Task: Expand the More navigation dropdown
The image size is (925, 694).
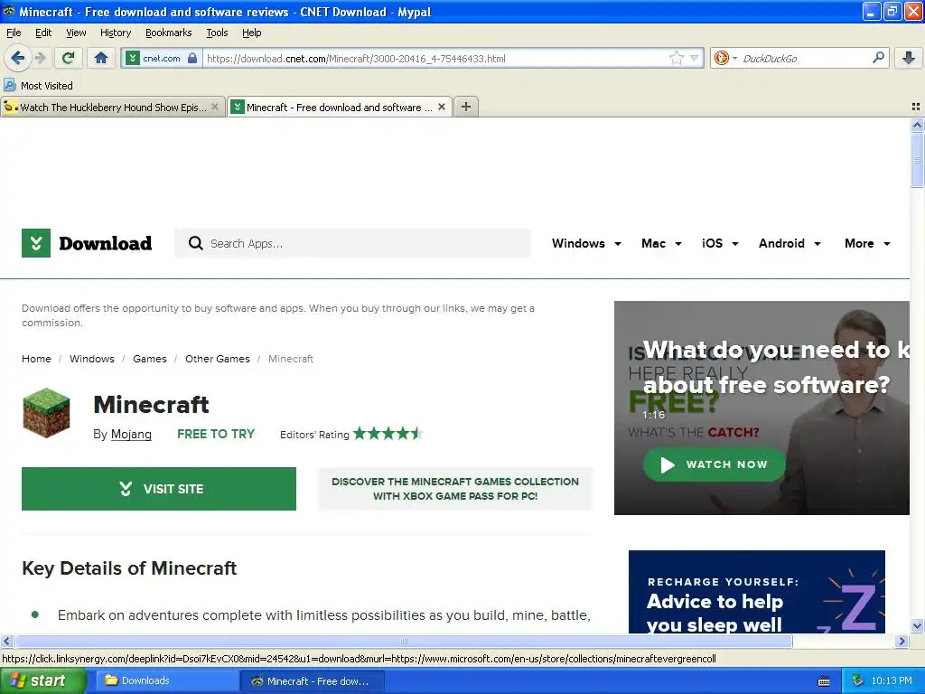Action: pyautogui.click(x=867, y=243)
